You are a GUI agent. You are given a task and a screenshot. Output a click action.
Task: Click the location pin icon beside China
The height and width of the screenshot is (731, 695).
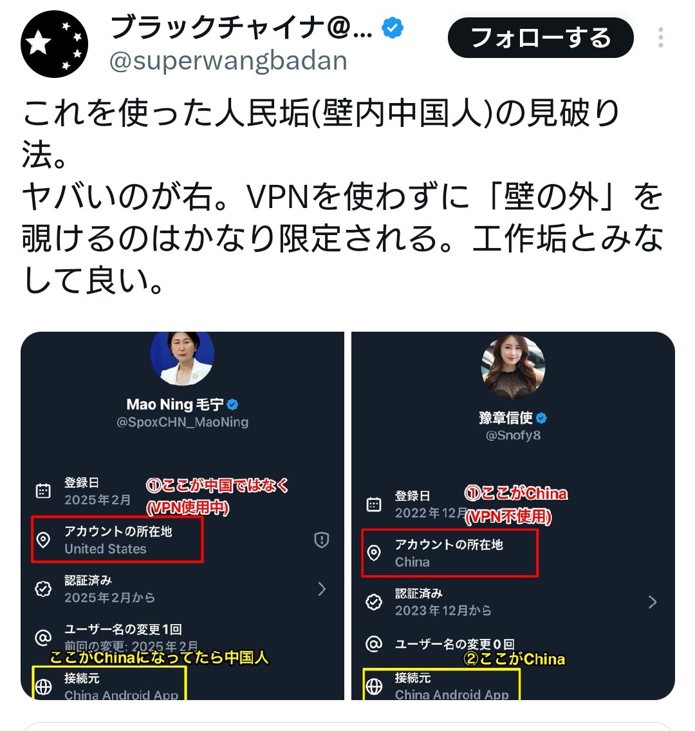tap(374, 553)
